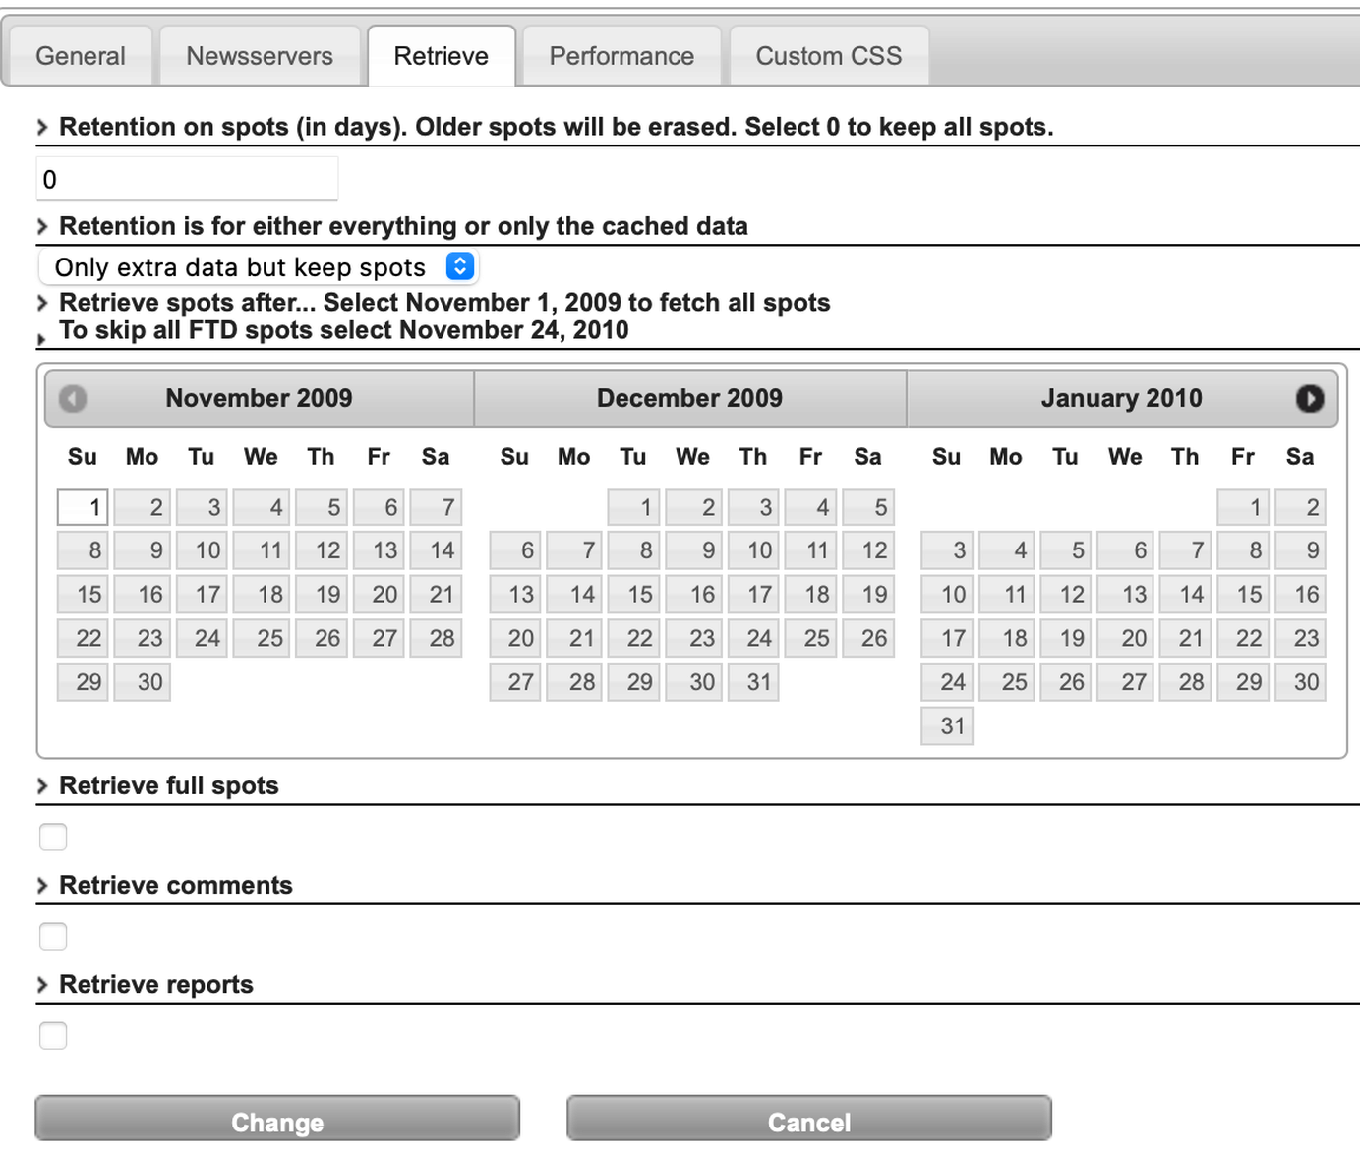Click the December 2009 month header

pyautogui.click(x=689, y=398)
